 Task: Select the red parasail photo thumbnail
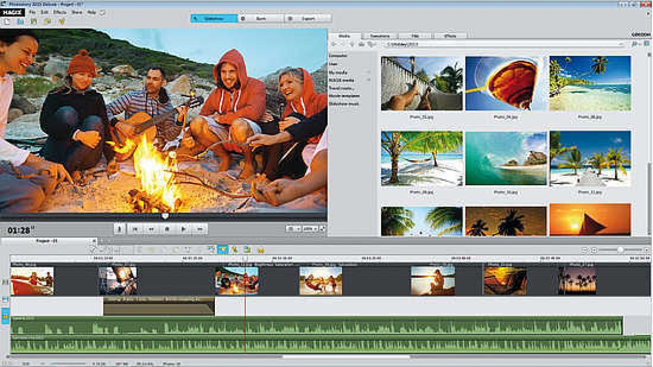[x=506, y=83]
